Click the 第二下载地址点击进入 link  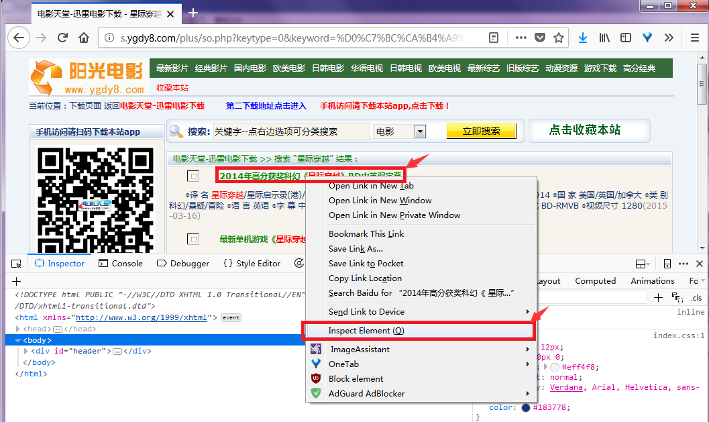266,106
